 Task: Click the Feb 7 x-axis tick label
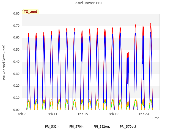tap(22, 114)
